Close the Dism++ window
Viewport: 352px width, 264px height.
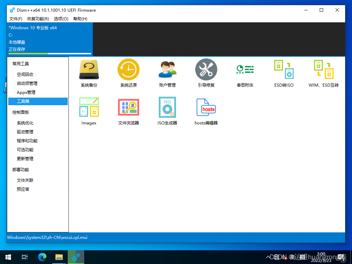337,10
